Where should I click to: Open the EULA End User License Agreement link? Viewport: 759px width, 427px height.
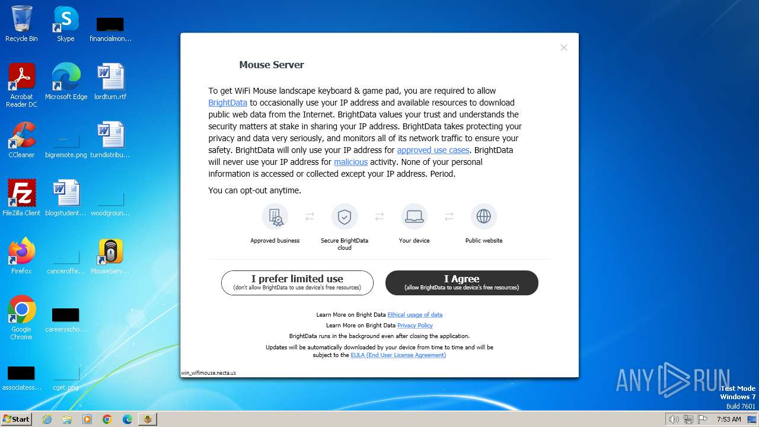point(398,355)
